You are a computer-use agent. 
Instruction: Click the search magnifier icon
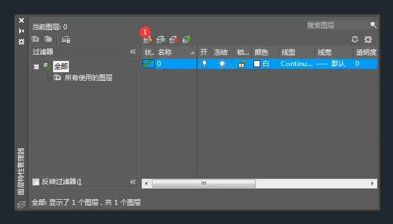click(373, 25)
